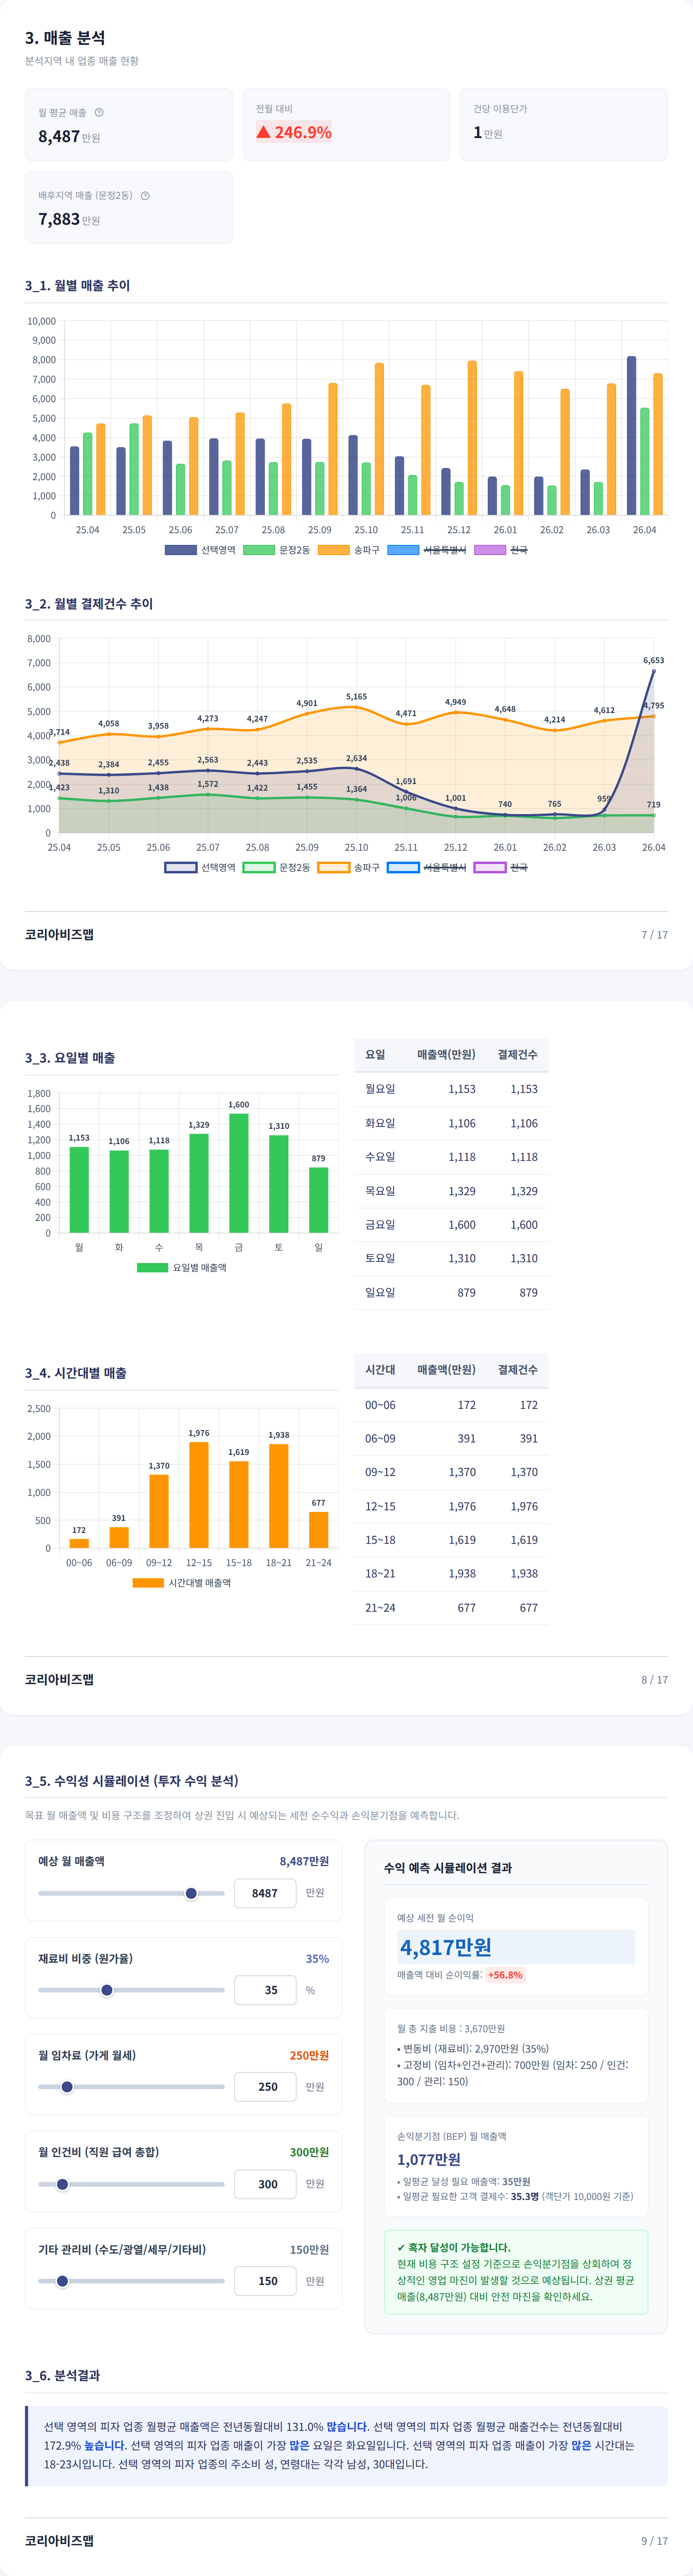Click 3_5. 수익성 시뮬레이션 heading
This screenshot has height=2576, width=693.
(x=132, y=1780)
